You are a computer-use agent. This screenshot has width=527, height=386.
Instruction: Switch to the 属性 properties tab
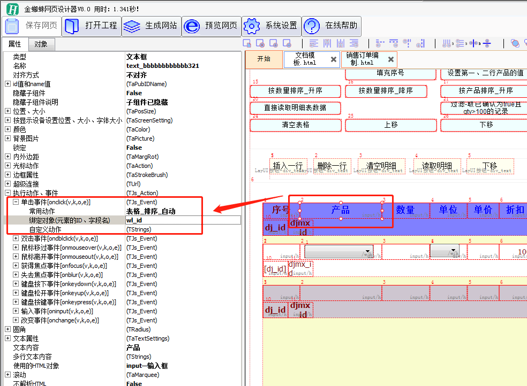click(x=14, y=44)
